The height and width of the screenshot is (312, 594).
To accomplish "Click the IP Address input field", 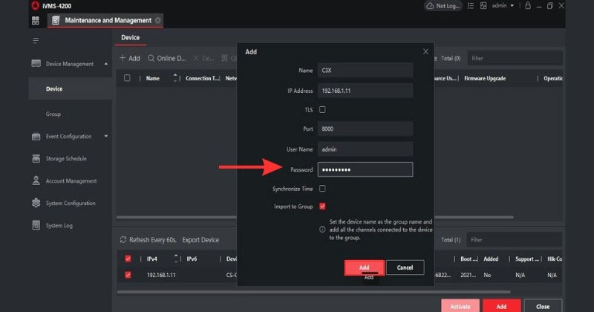I will tap(365, 91).
